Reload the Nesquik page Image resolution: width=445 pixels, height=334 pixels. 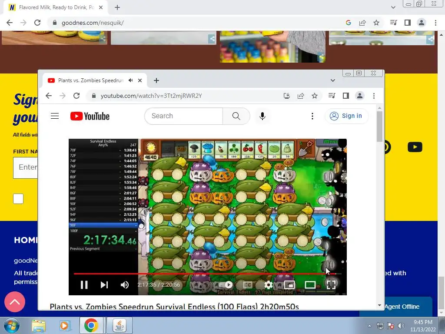tap(37, 23)
